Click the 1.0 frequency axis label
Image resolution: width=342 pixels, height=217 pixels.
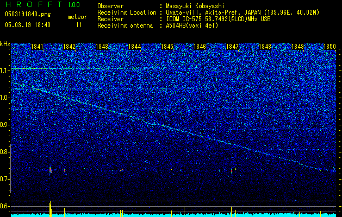click(4, 98)
